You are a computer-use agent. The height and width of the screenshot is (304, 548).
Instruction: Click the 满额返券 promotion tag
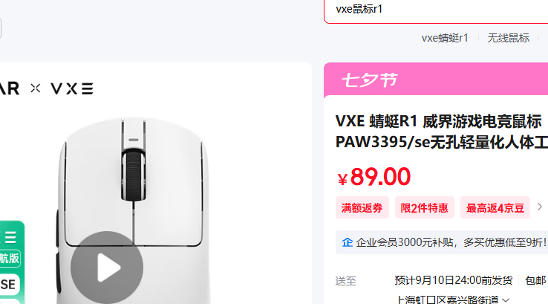[362, 208]
